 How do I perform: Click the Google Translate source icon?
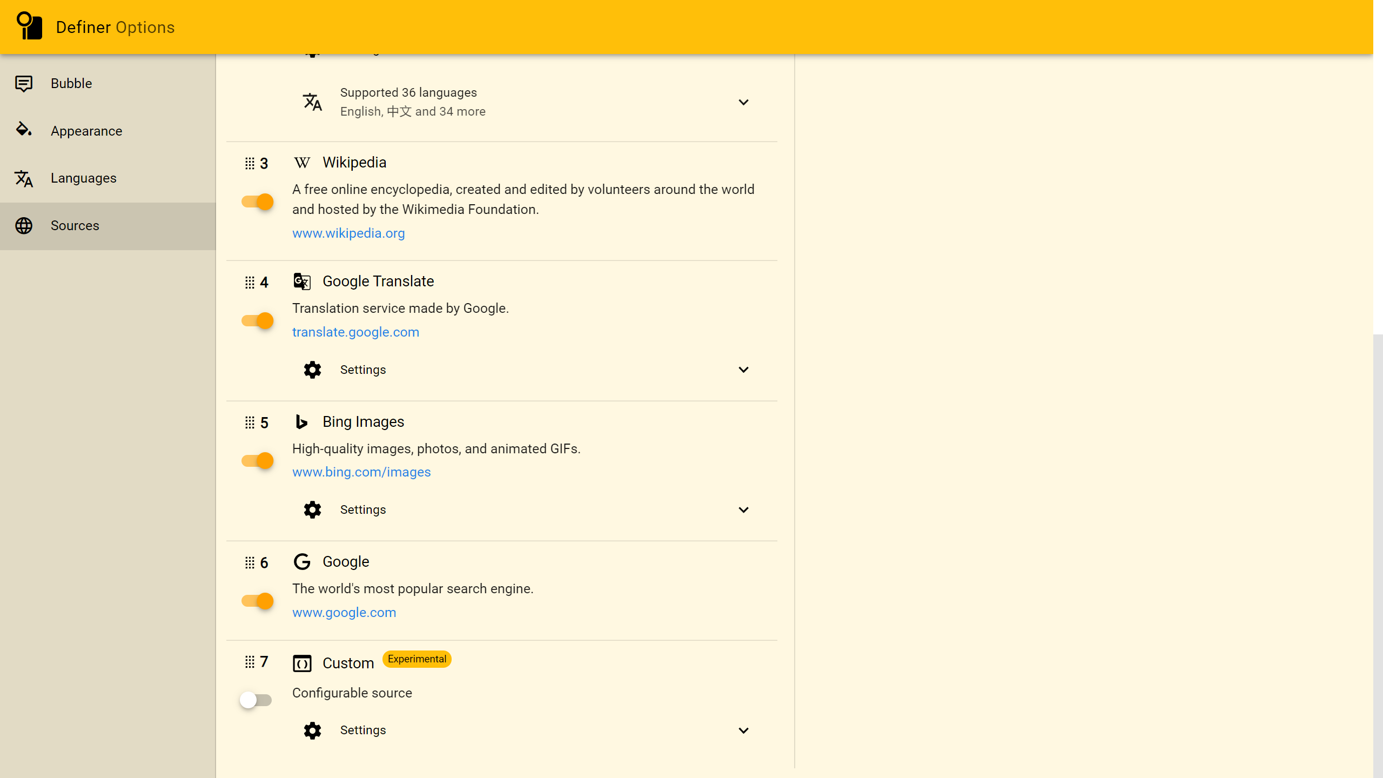click(x=302, y=281)
